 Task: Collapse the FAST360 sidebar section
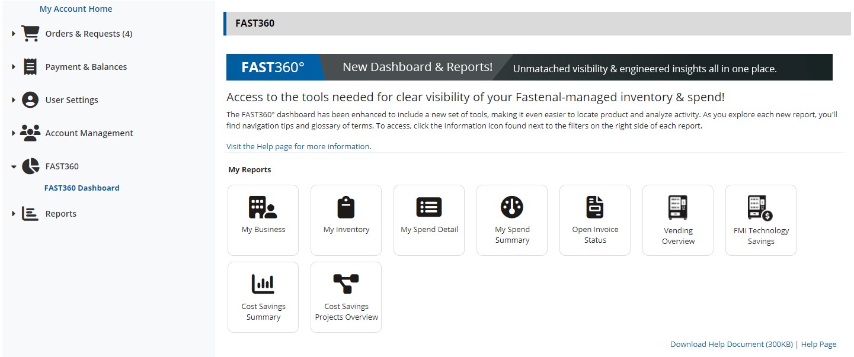(x=13, y=166)
